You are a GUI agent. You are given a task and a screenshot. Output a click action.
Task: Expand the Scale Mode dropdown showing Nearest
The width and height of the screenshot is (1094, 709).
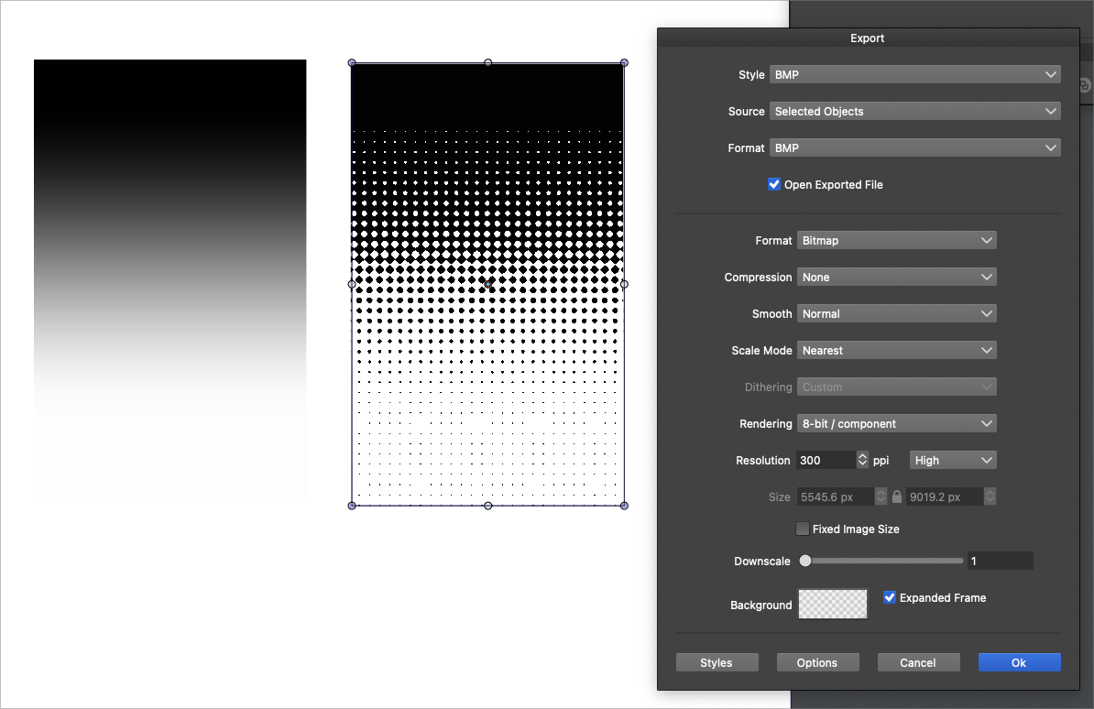coord(896,350)
